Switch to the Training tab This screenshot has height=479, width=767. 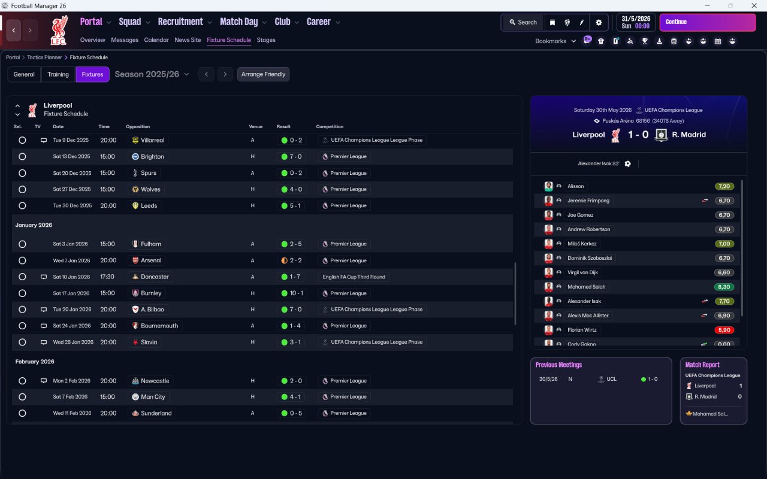tap(58, 74)
